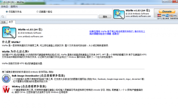Select the match file name only radio button
Viewport: 178px width, 108px height.
click(7, 12)
